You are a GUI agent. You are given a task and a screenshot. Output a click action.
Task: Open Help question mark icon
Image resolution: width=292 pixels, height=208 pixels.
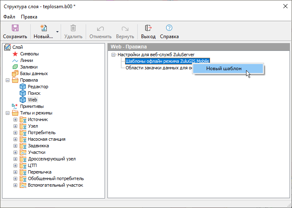[169, 28]
